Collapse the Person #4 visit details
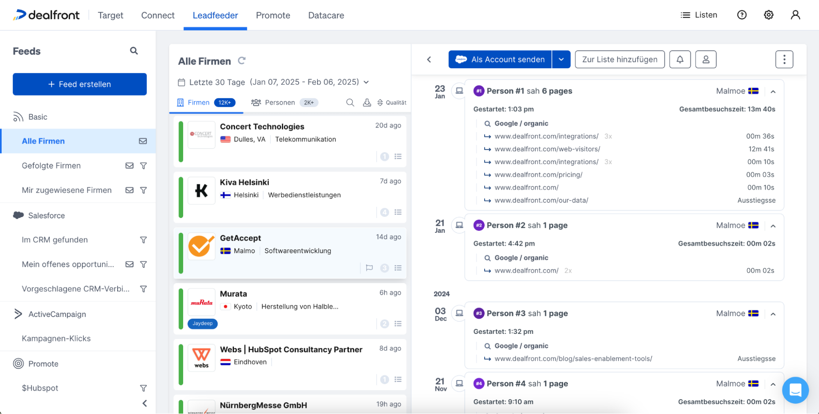This screenshot has width=819, height=414. [773, 384]
